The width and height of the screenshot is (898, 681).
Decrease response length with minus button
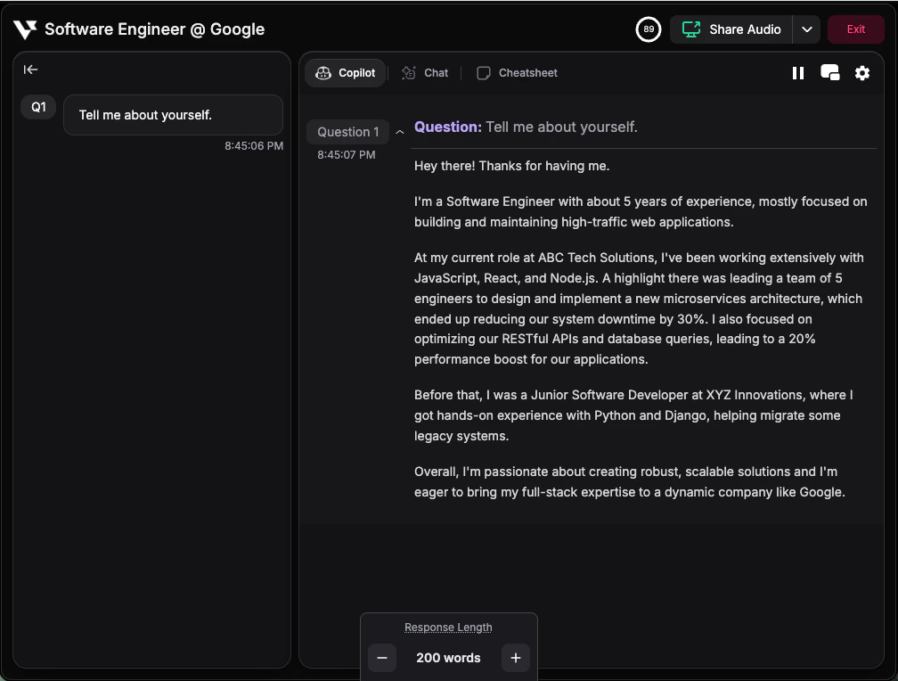click(x=382, y=658)
